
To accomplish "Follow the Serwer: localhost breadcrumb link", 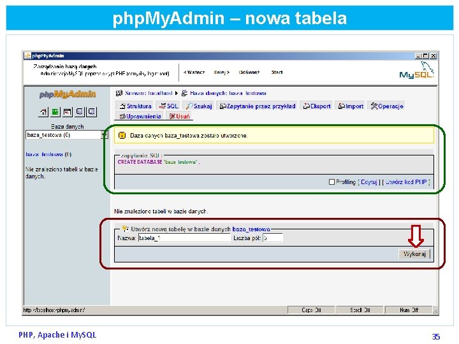I will [x=149, y=93].
